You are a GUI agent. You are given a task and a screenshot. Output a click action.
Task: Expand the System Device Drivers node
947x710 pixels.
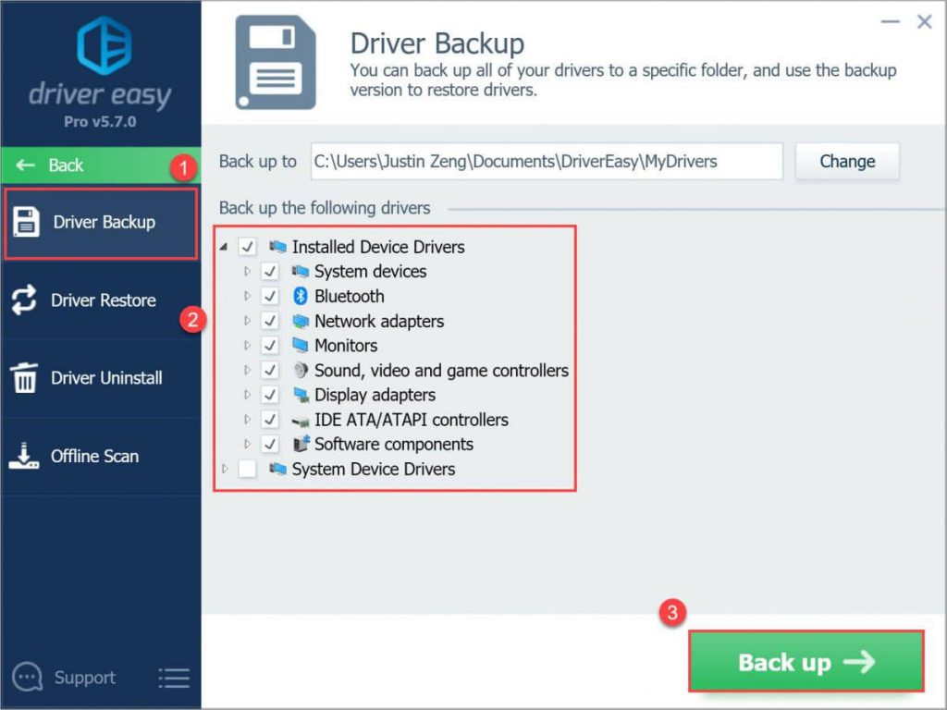(x=224, y=469)
